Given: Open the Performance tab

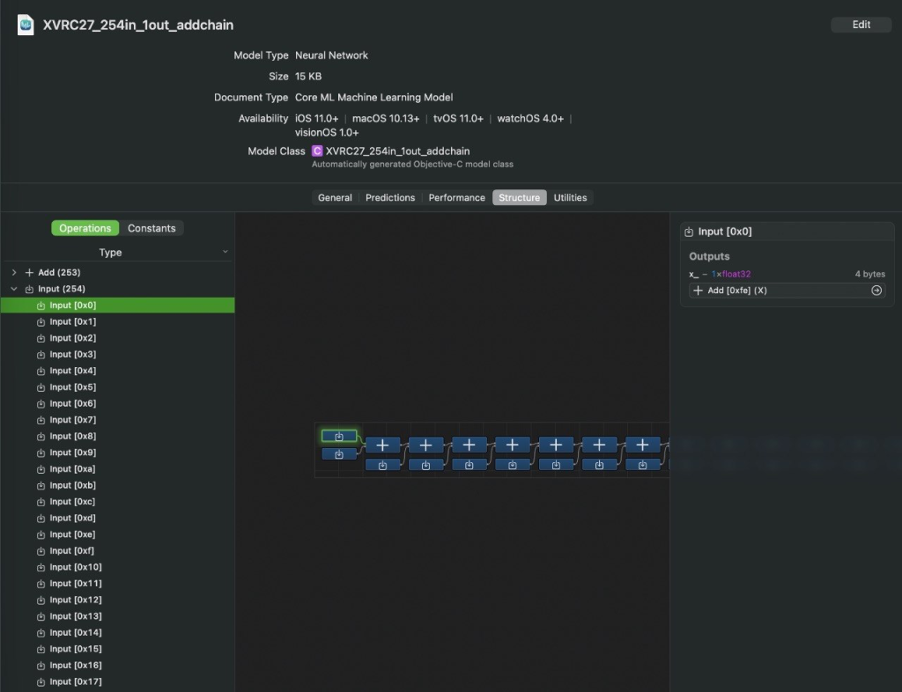Looking at the screenshot, I should [x=457, y=198].
